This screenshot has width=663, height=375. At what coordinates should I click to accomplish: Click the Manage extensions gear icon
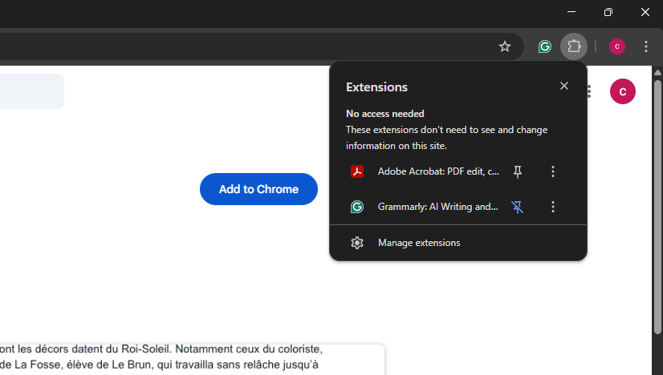coord(357,243)
